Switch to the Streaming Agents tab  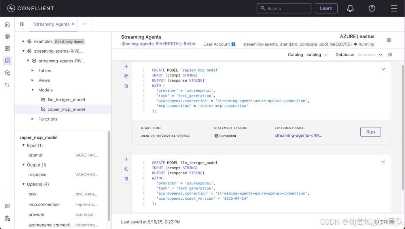[x=52, y=24]
